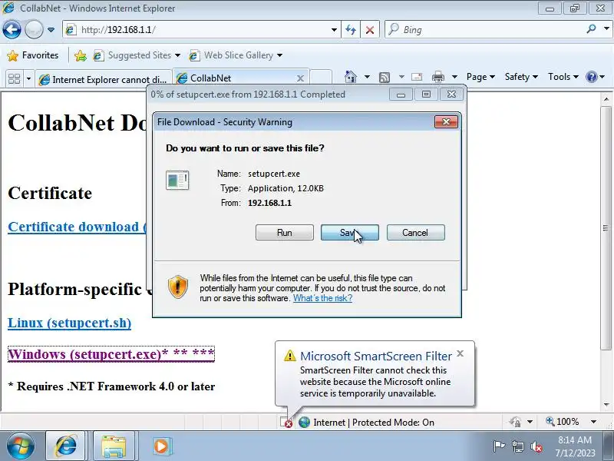Screen dimensions: 614x461
Task: Click the Read Mail icon
Action: click(417, 77)
